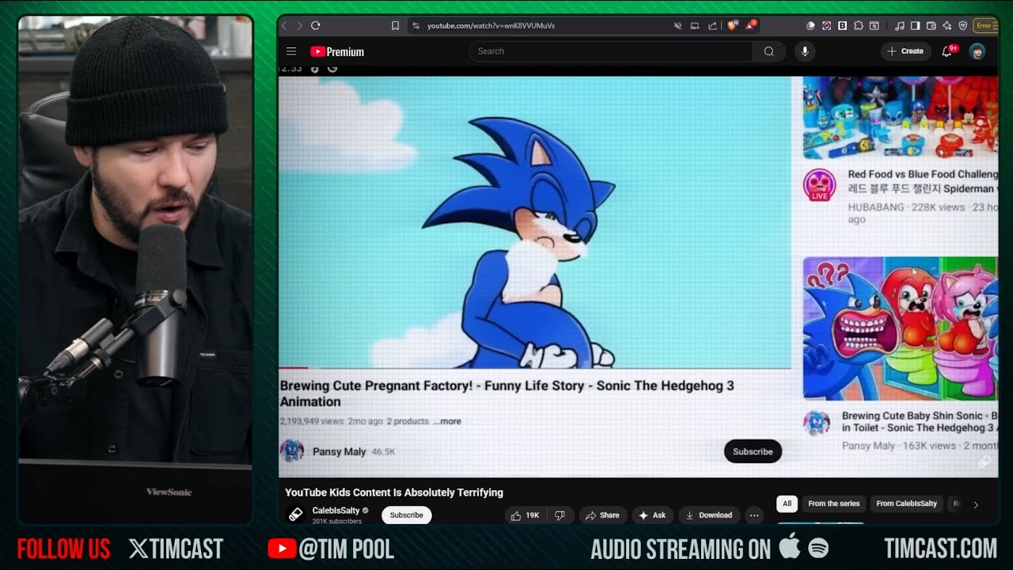This screenshot has height=570, width=1013.
Task: Click the video title 'YouTube Kids Content Is Absolutely Terrifying'
Action: pos(394,492)
